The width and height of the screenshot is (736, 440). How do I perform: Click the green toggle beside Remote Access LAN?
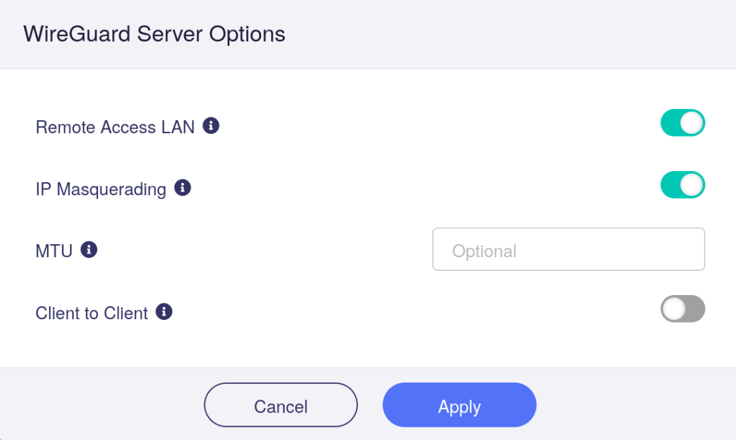tap(682, 123)
